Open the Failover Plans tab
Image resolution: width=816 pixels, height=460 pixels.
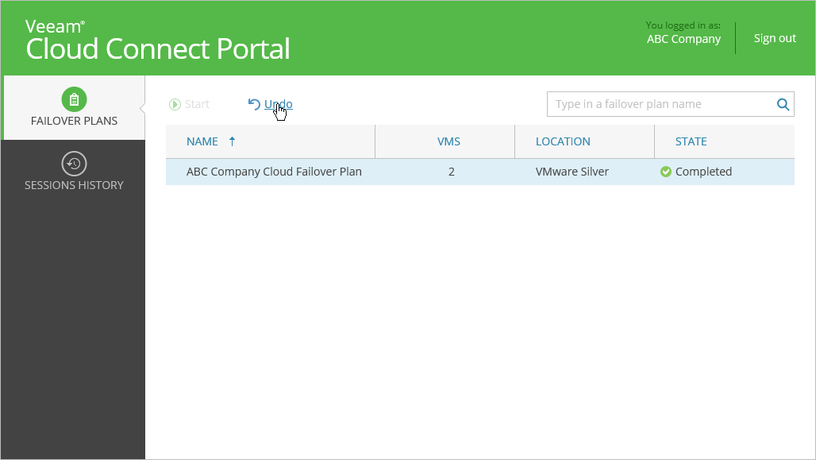point(74,109)
